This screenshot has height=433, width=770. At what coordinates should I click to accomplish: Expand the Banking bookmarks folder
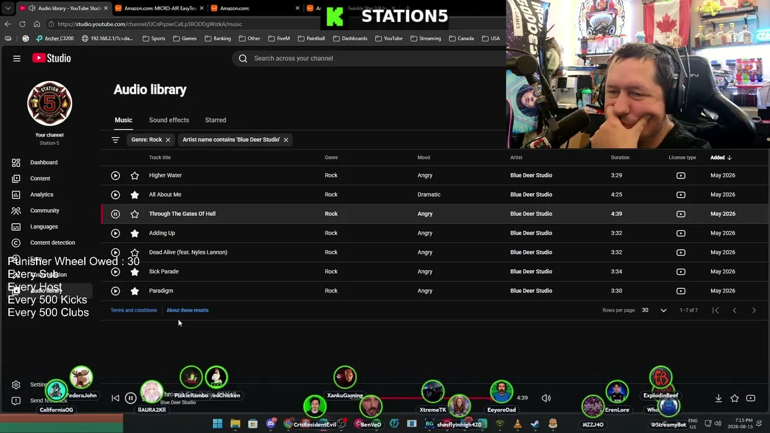[x=217, y=38]
